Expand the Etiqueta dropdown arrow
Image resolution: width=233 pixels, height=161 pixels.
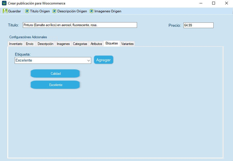point(89,60)
